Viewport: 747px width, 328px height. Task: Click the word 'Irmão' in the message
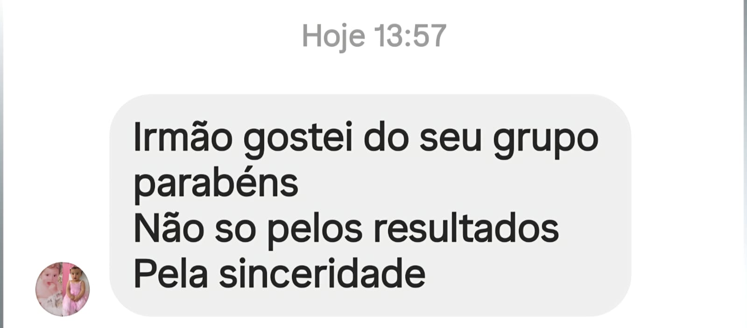[x=183, y=138]
